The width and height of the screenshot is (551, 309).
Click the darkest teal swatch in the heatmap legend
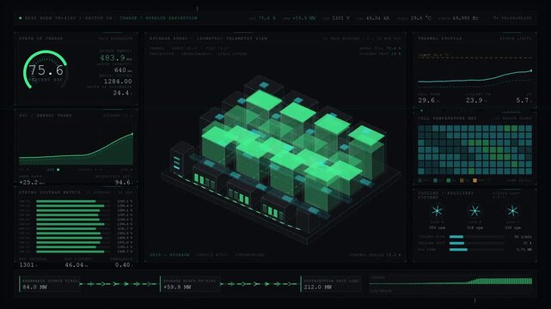coord(420,180)
